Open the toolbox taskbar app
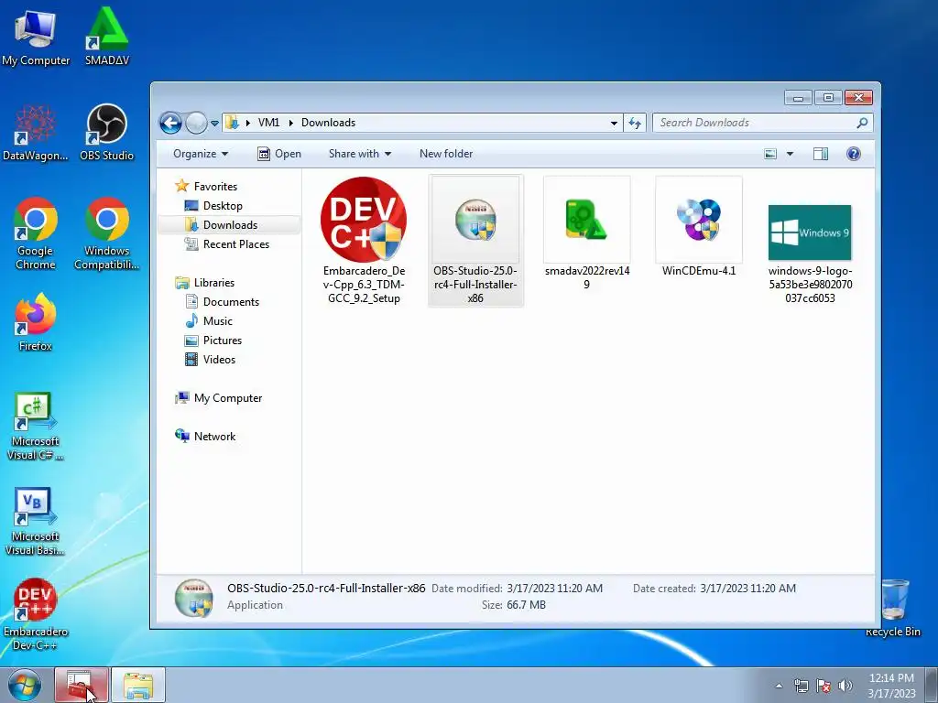 tap(82, 685)
